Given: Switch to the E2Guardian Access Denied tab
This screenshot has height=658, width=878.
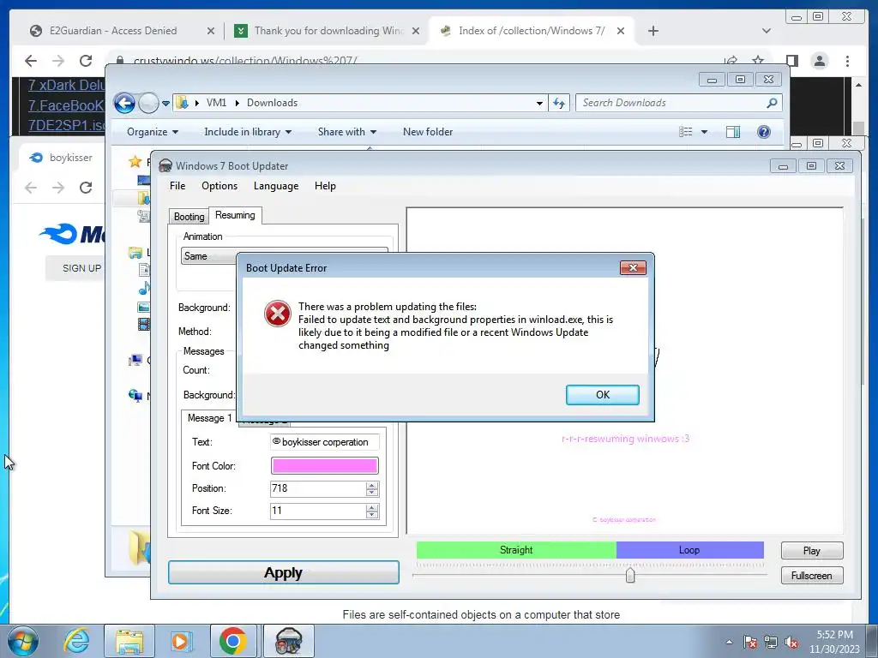Looking at the screenshot, I should coord(113,31).
